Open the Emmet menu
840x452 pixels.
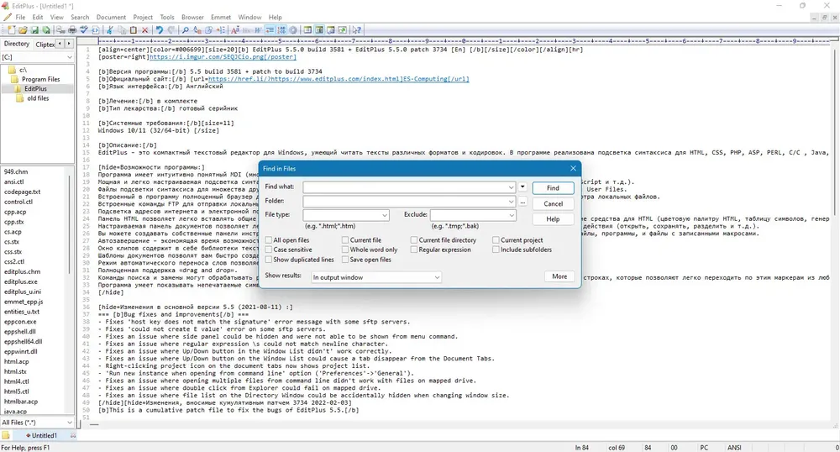click(x=221, y=17)
